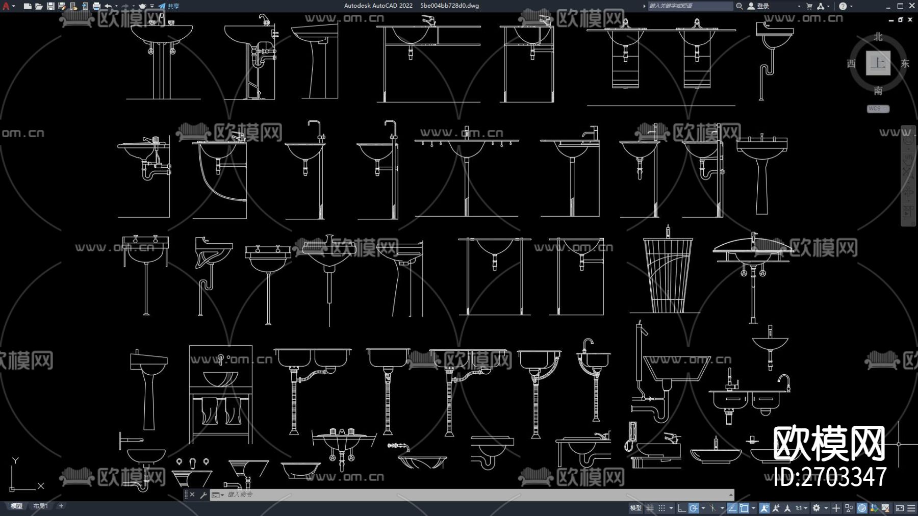Click the auto-add annotation scales icon
Viewport: 918px width, 516px height.
click(776, 508)
